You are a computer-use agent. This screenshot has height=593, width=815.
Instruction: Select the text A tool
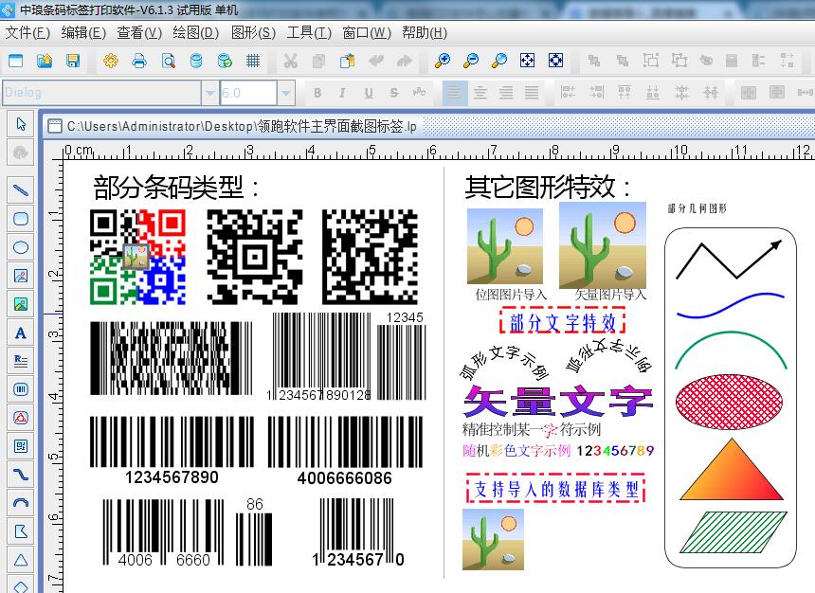click(21, 333)
